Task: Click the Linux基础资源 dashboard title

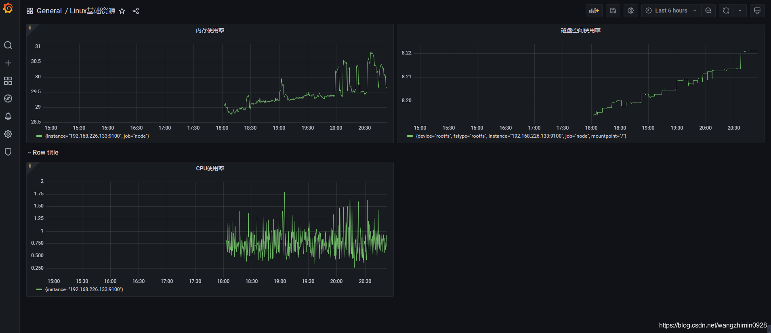Action: [x=92, y=11]
